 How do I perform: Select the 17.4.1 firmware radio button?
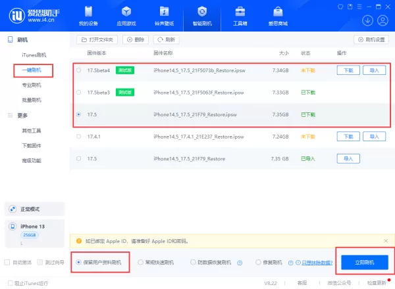tap(78, 137)
